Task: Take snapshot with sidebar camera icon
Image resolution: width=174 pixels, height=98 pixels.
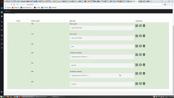Action: pyautogui.click(x=2, y=30)
